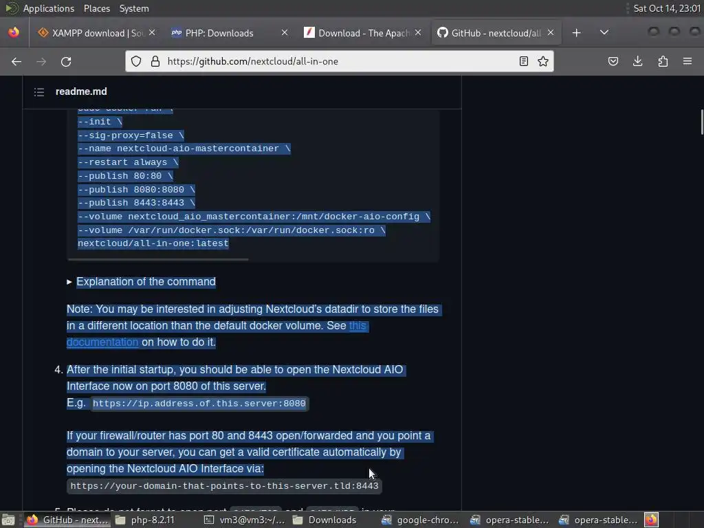Bookmark this page with the star

point(543,61)
